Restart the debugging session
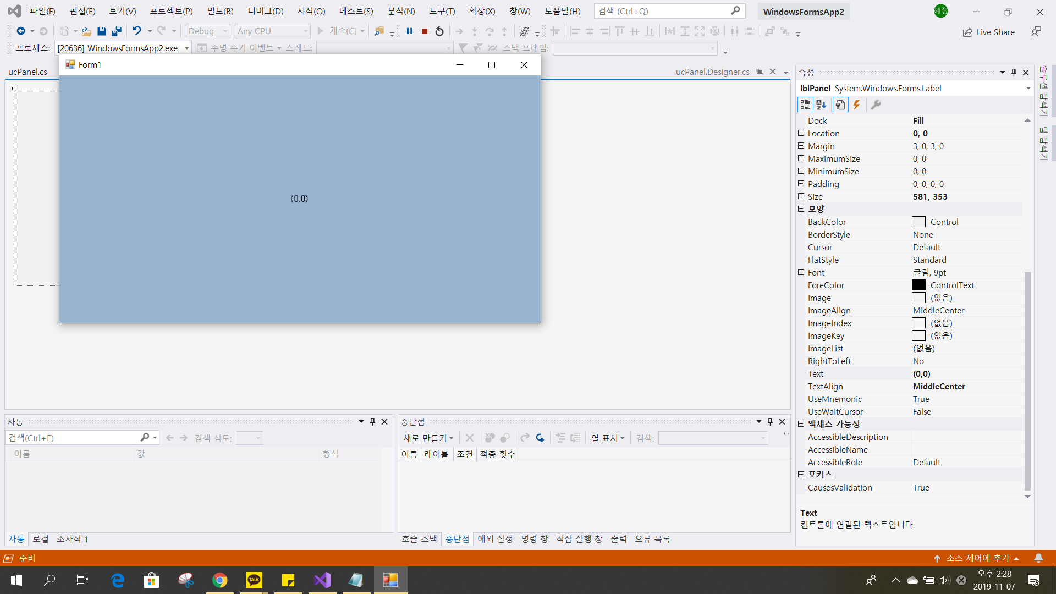Viewport: 1056px width, 594px height. tap(439, 31)
